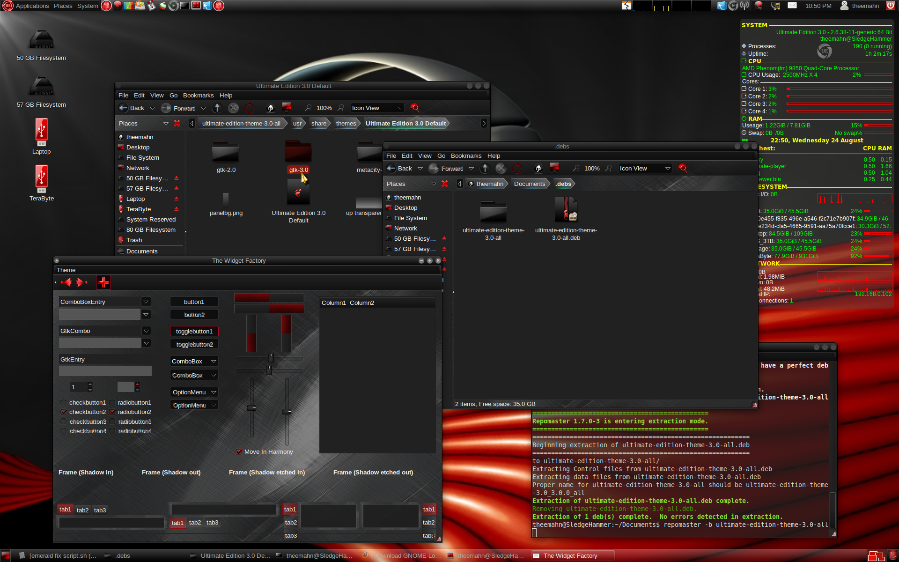
Task: Open Icon View dropdown in Default window
Action: pyautogui.click(x=377, y=108)
